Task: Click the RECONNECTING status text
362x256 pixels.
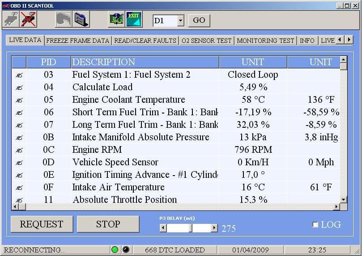Action: 34,250
